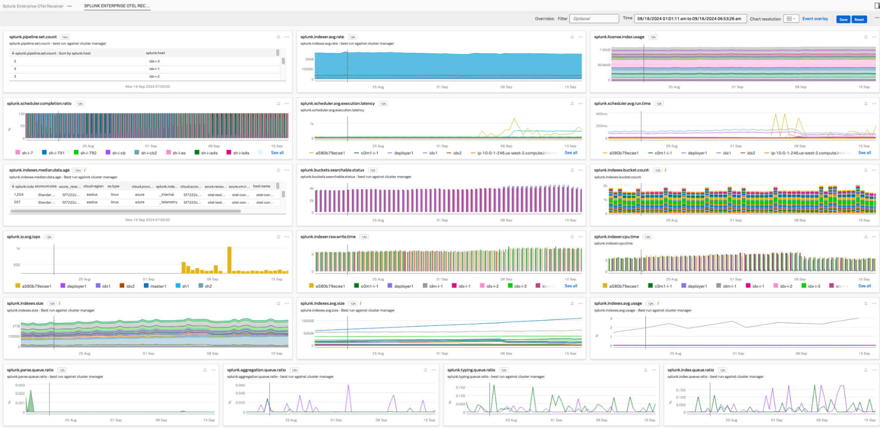The width and height of the screenshot is (880, 428).
Task: Select the SPLUNK ENTERPRISE OTEL REC... tab
Action: pyautogui.click(x=117, y=6)
